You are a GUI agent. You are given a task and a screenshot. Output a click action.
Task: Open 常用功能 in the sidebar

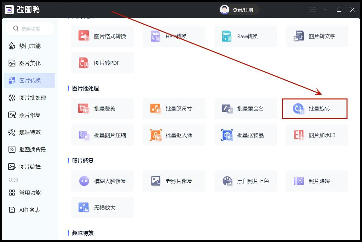pos(30,193)
